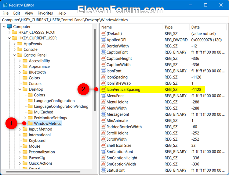Select the Mouse key in tree
The width and height of the screenshot is (229, 175).
tap(35, 146)
